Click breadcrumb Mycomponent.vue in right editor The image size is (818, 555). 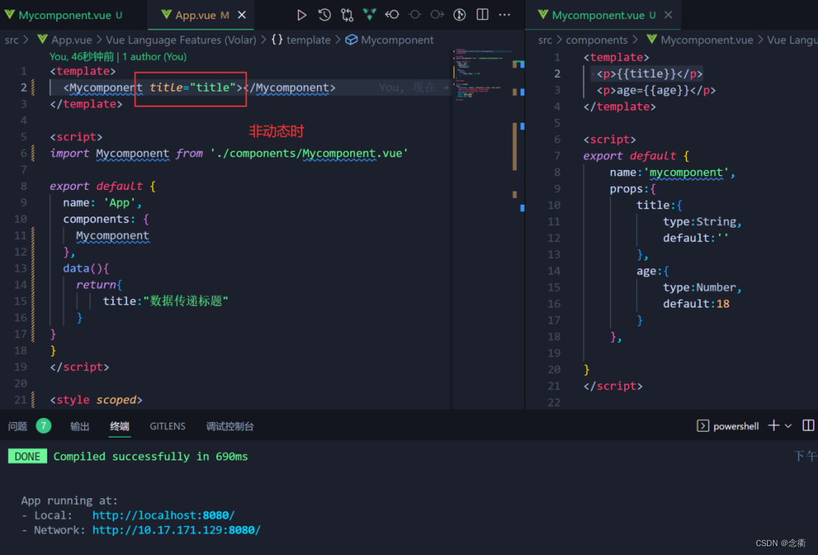tap(707, 40)
